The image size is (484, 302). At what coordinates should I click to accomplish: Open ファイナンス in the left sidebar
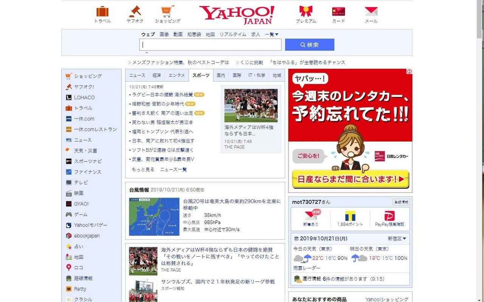pos(87,172)
